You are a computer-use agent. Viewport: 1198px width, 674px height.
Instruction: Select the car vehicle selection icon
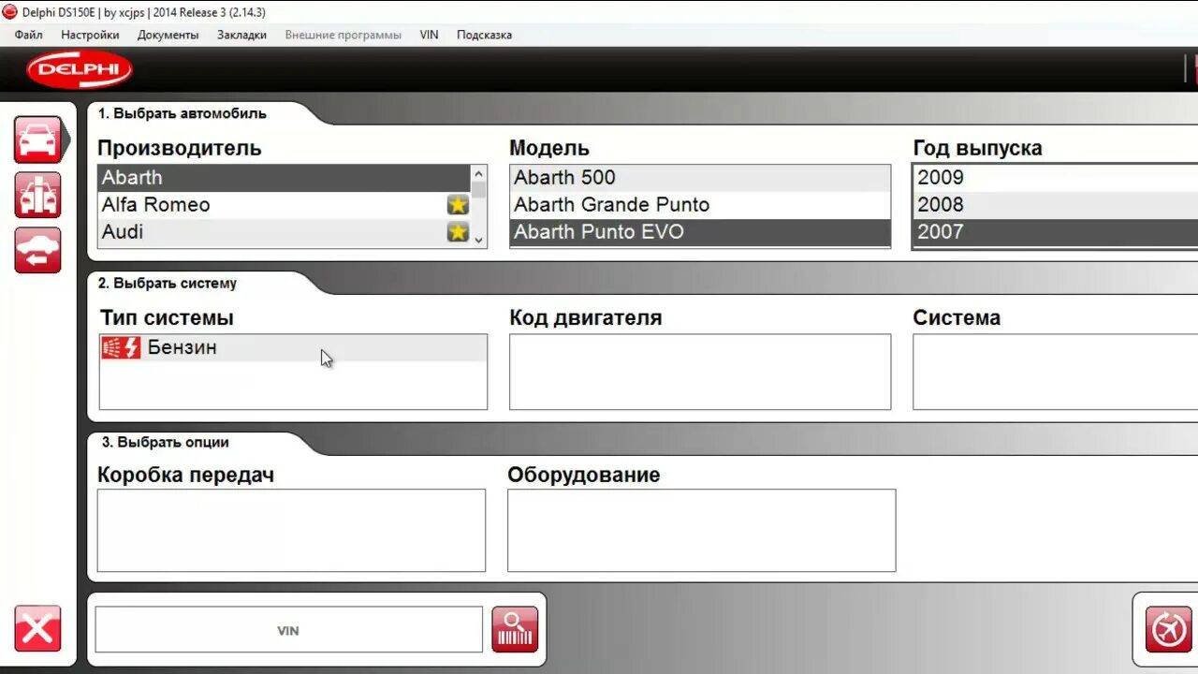(37, 139)
